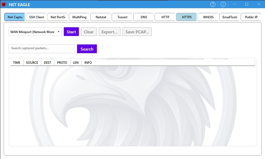This screenshot has height=159, width=265.
Task: Maximize the Net Eagle window
Action: point(247,4)
